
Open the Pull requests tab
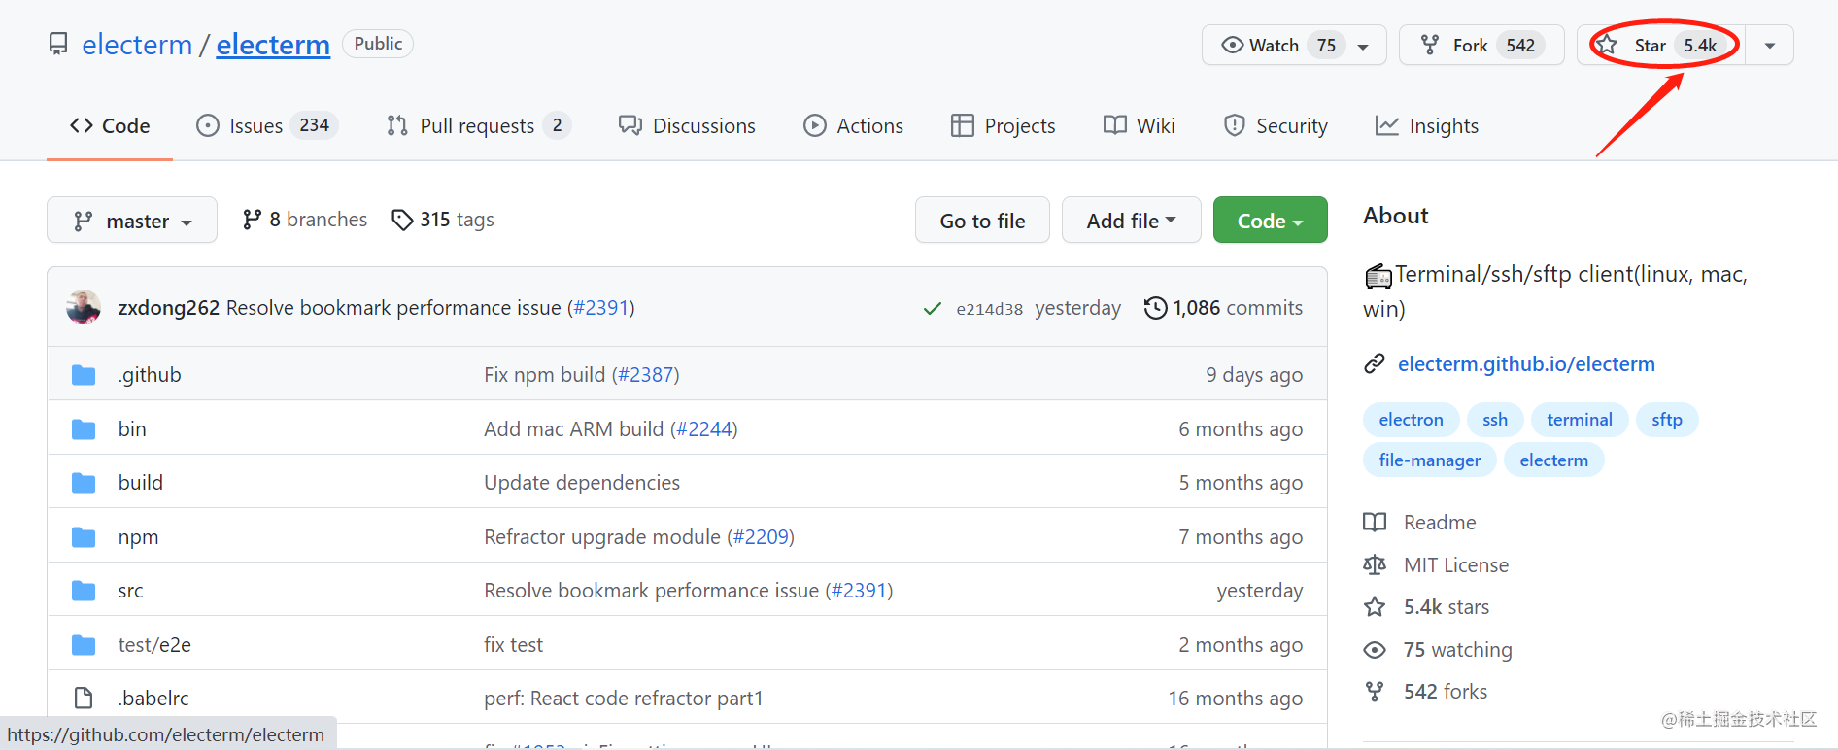coord(478,126)
